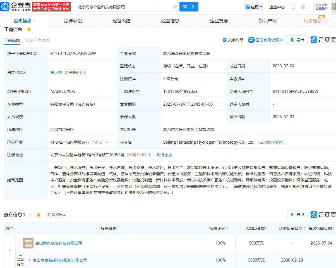The width and height of the screenshot is (336, 268).
Task: Switch to 经营信息 tab
Action: [x=170, y=21]
